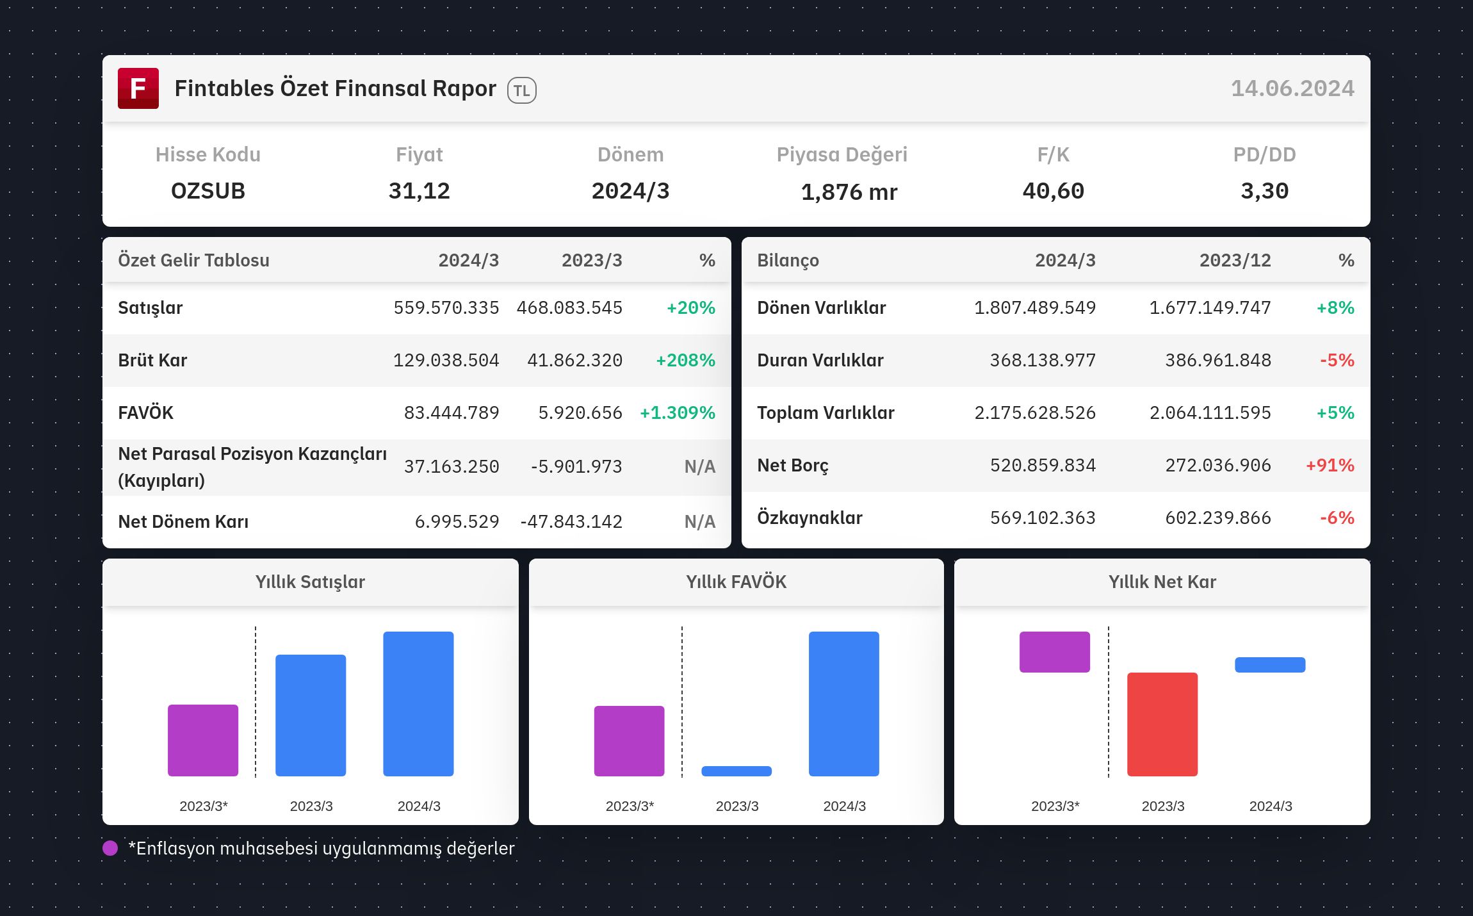Select the stock code OZSUB
Screen dimensions: 1473x916
pyautogui.click(x=208, y=191)
